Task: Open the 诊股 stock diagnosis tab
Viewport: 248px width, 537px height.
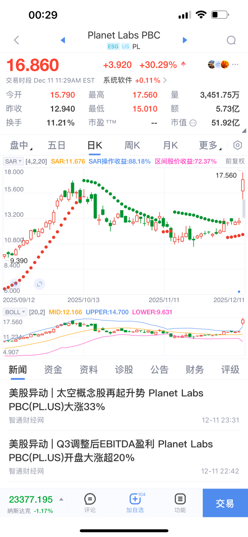Action: coord(124,370)
